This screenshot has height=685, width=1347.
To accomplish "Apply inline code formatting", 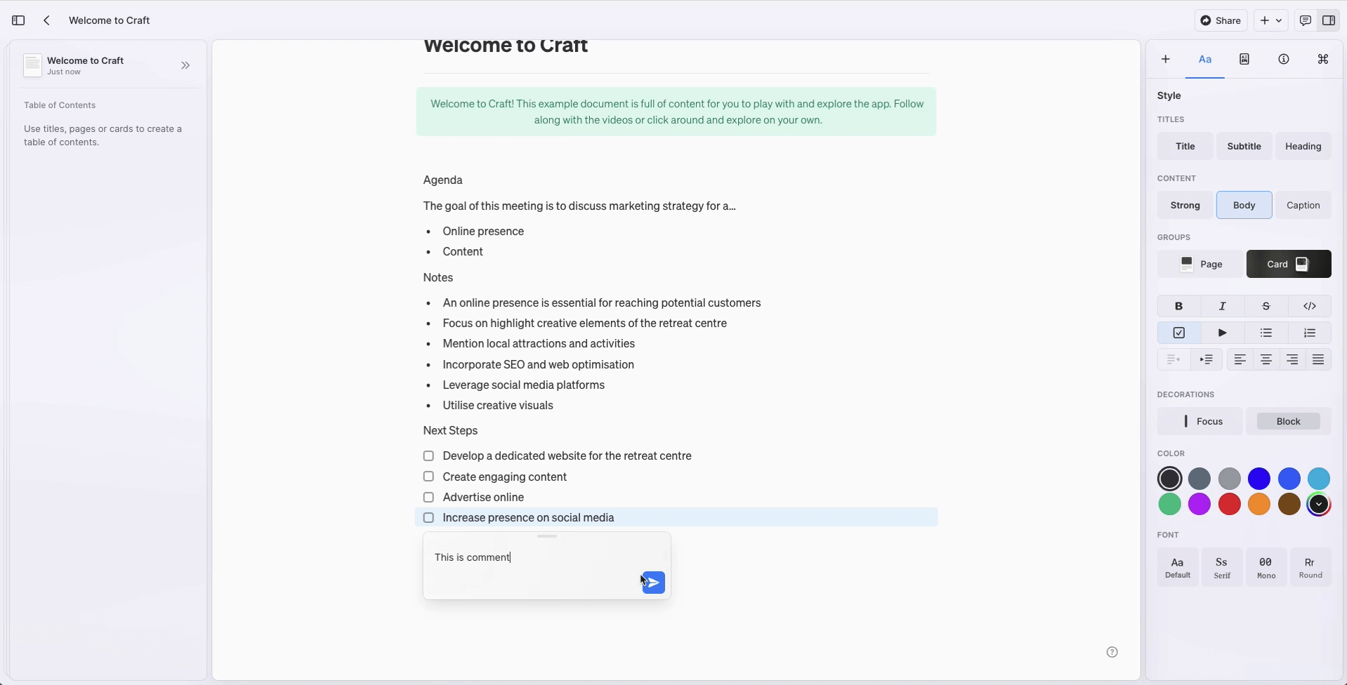I will point(1310,306).
